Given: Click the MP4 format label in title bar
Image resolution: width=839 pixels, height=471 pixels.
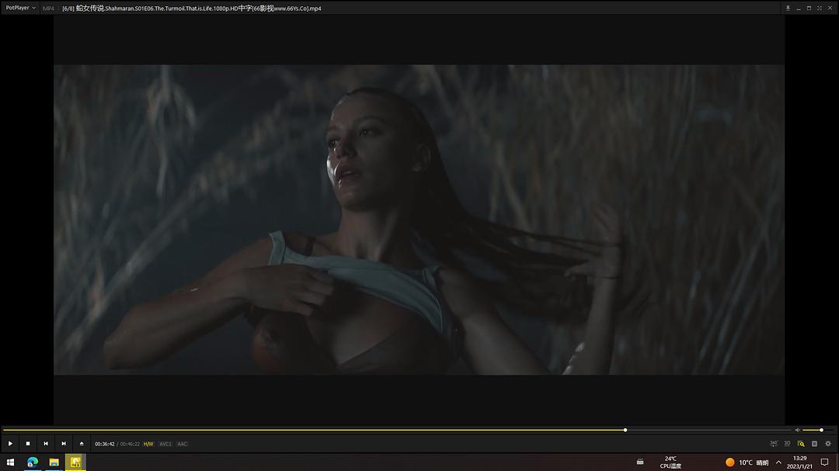Looking at the screenshot, I should click(x=48, y=9).
